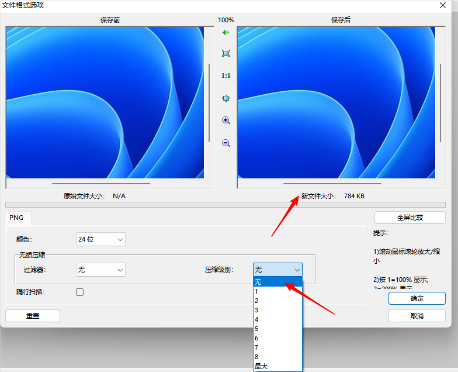Click the N/A original file size value

pos(119,196)
